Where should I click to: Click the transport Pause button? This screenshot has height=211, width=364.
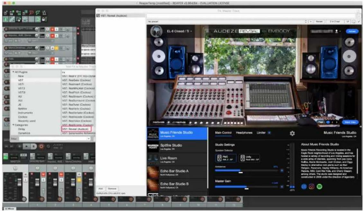tap(34, 146)
